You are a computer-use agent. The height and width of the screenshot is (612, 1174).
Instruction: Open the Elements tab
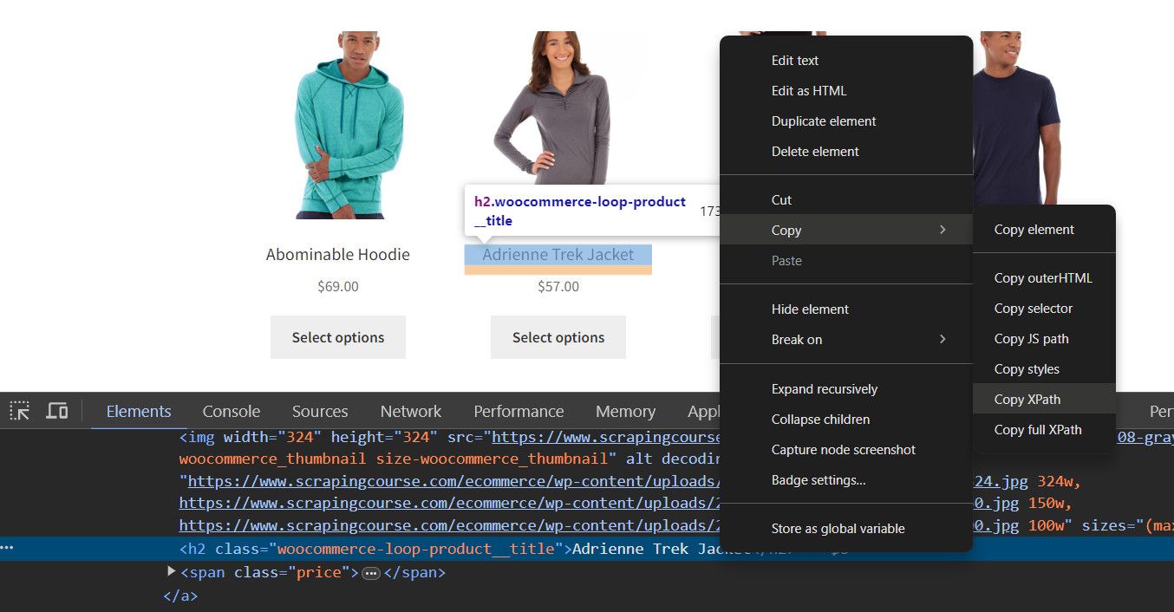[139, 412]
